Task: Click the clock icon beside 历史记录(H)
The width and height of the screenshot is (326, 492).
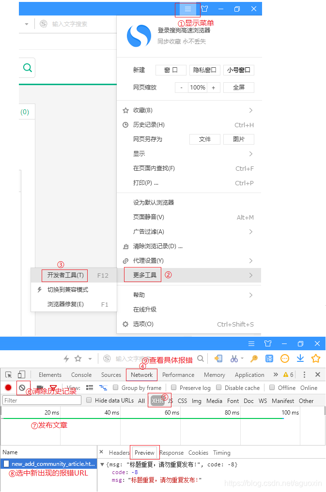Action: [x=125, y=125]
